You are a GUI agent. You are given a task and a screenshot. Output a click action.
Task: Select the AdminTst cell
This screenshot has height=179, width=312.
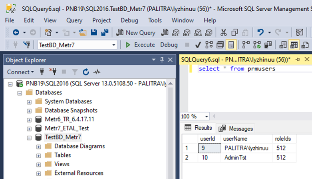coord(247,158)
